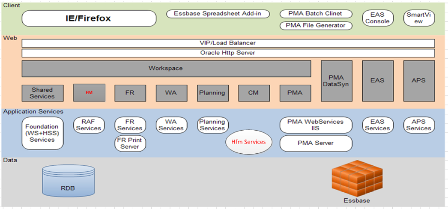The image size is (448, 209).
Task: Select the IE/Firefox client shape
Action: (x=89, y=18)
